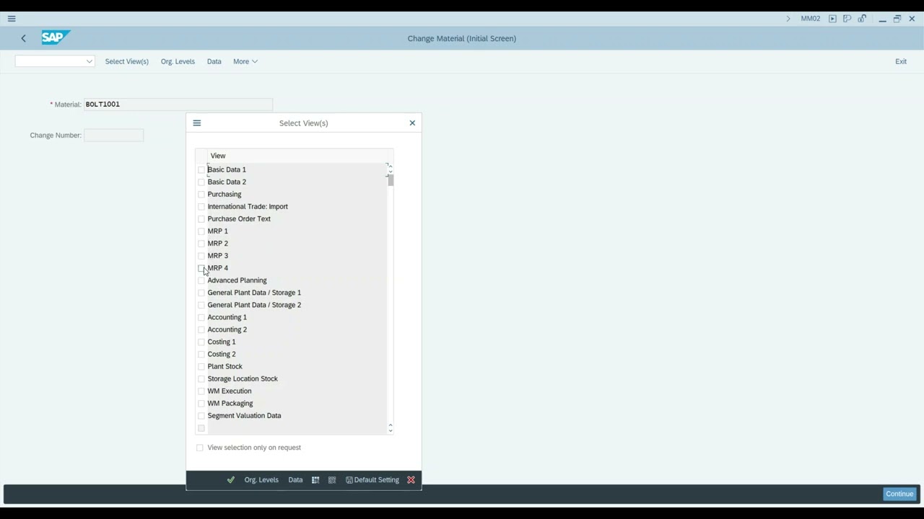Open the command field dropdown arrow
The width and height of the screenshot is (924, 519).
(x=90, y=61)
